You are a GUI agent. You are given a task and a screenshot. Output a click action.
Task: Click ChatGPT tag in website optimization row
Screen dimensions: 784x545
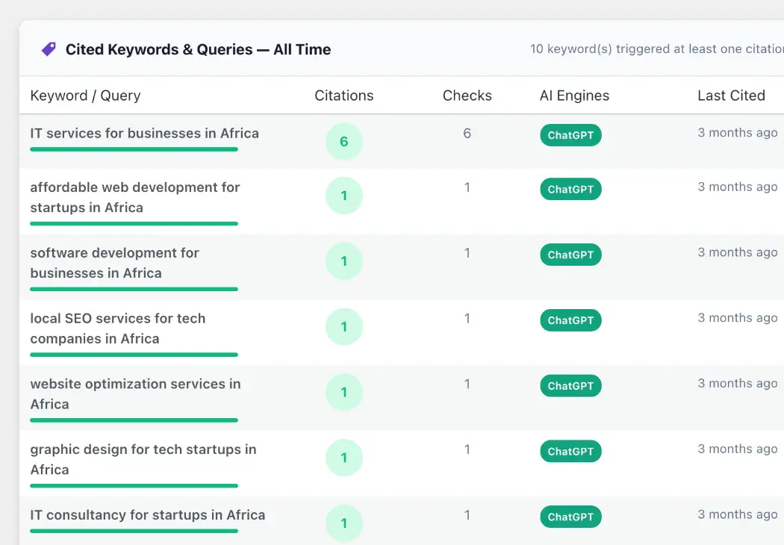point(570,385)
